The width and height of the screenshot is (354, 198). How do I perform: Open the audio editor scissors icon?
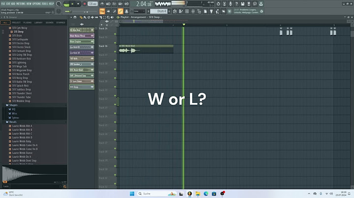point(224,4)
